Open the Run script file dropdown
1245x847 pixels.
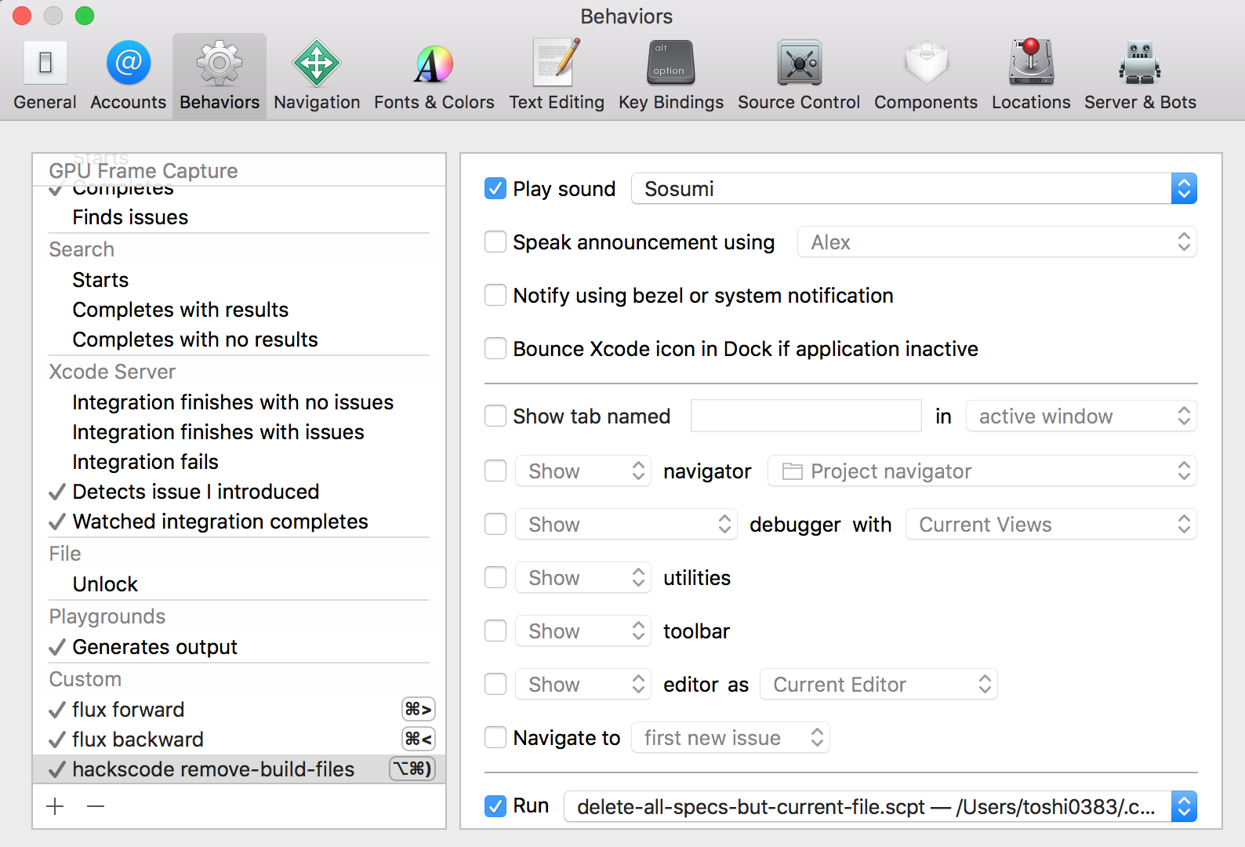point(880,806)
